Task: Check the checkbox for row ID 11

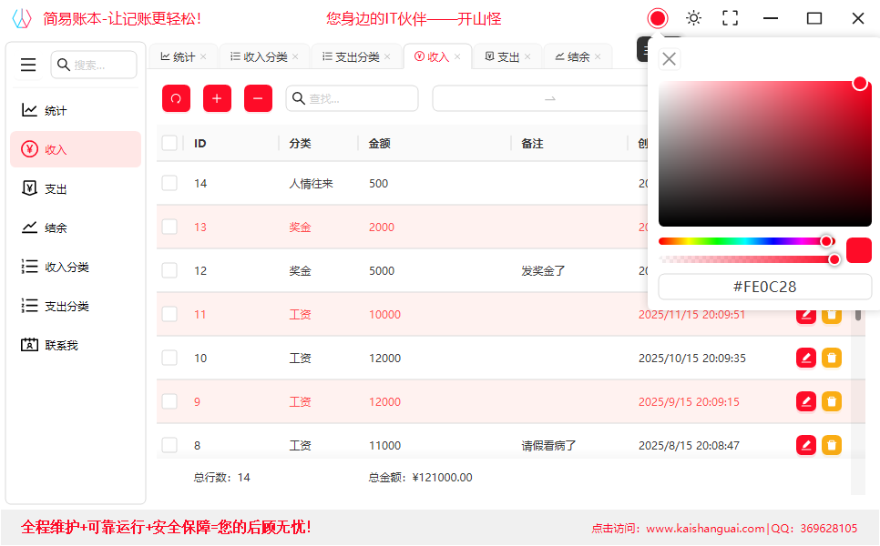Action: click(169, 314)
